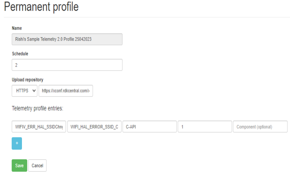Viewport: 290px width, 177px height.
Task: Click the Telemetry profile entries heading
Action: (38, 108)
